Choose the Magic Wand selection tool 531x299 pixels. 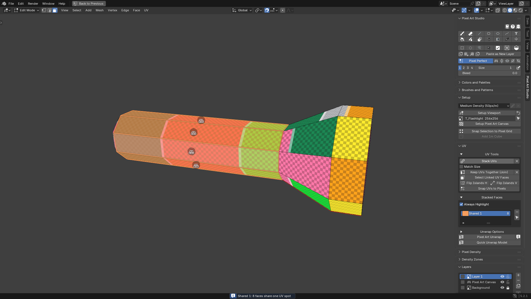(x=489, y=48)
